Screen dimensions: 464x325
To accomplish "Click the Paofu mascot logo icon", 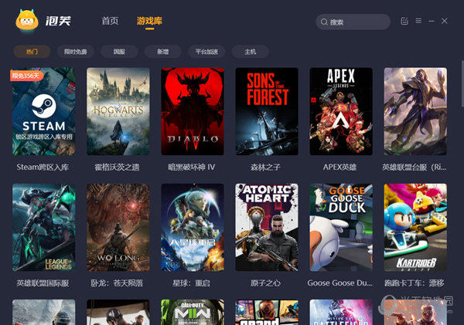I will [x=27, y=20].
